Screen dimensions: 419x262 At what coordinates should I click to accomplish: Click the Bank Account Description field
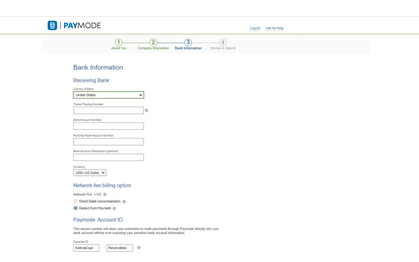(108, 157)
